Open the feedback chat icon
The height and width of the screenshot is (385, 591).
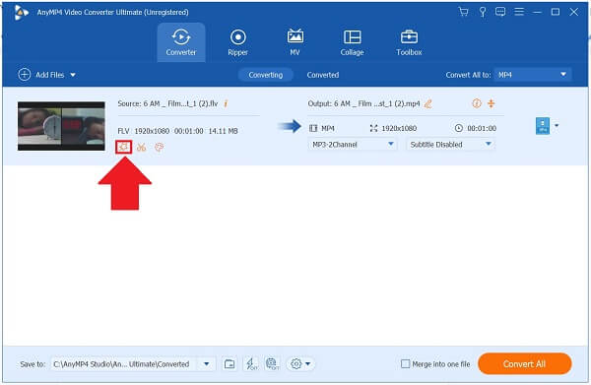click(x=500, y=12)
